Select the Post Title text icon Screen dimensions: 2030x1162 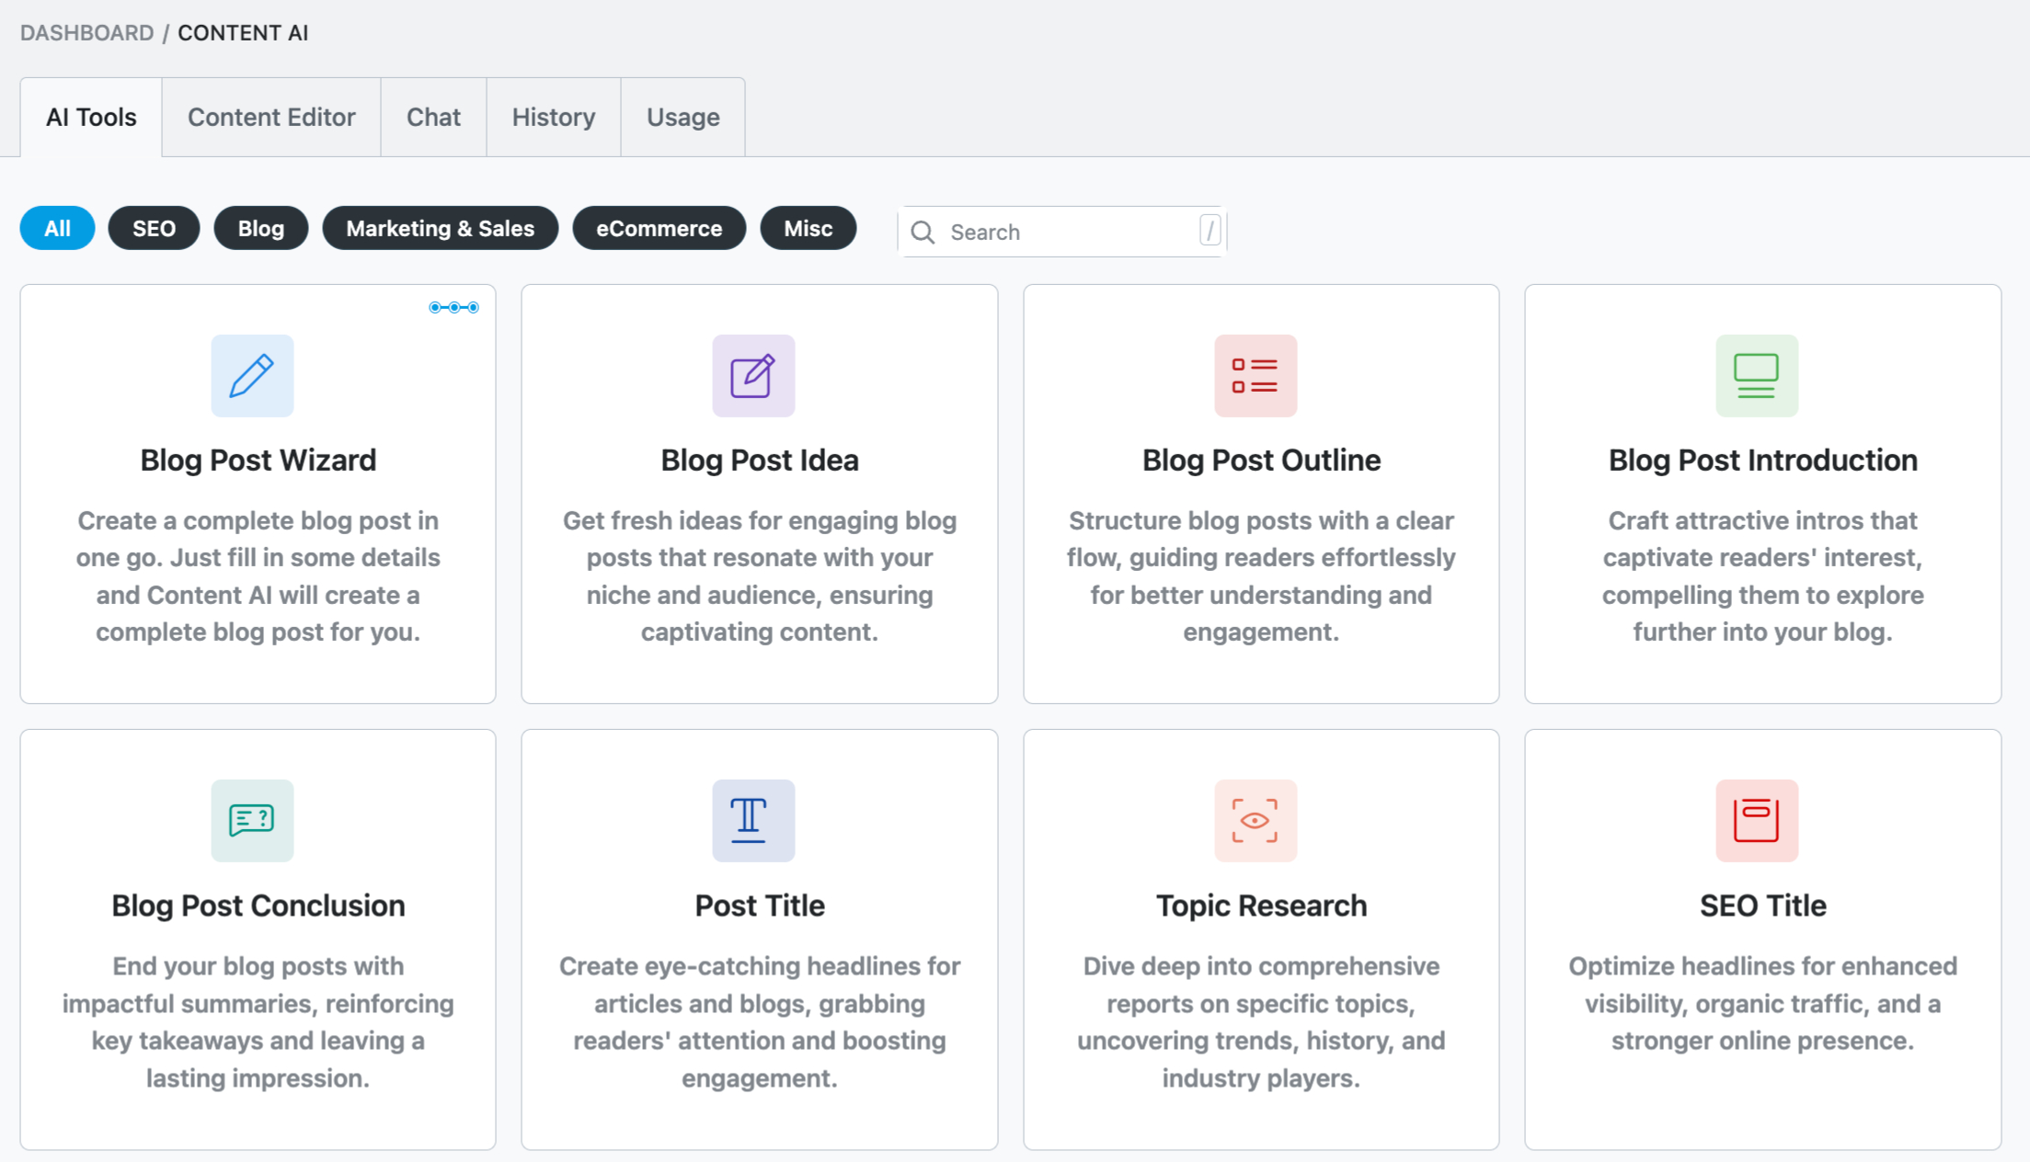click(x=753, y=820)
